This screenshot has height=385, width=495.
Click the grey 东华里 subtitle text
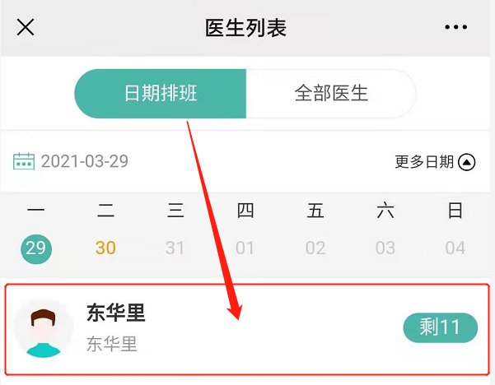pyautogui.click(x=112, y=344)
